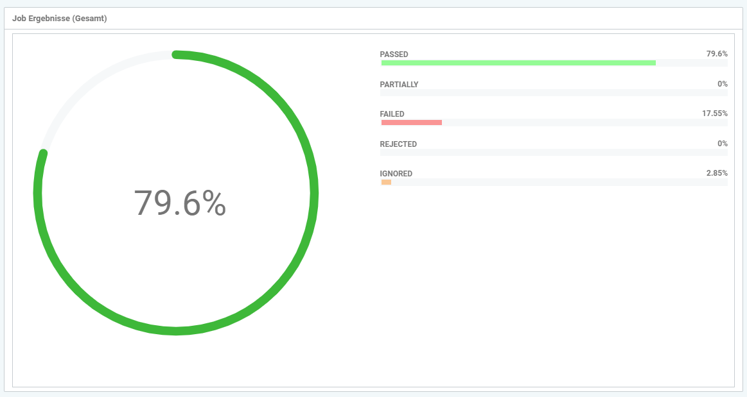Viewport: 747px width, 397px height.
Task: Select the IGNORED label
Action: pos(396,174)
